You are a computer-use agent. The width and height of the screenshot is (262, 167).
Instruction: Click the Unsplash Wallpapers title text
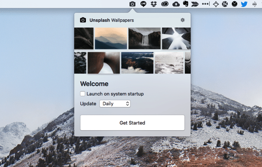(112, 20)
